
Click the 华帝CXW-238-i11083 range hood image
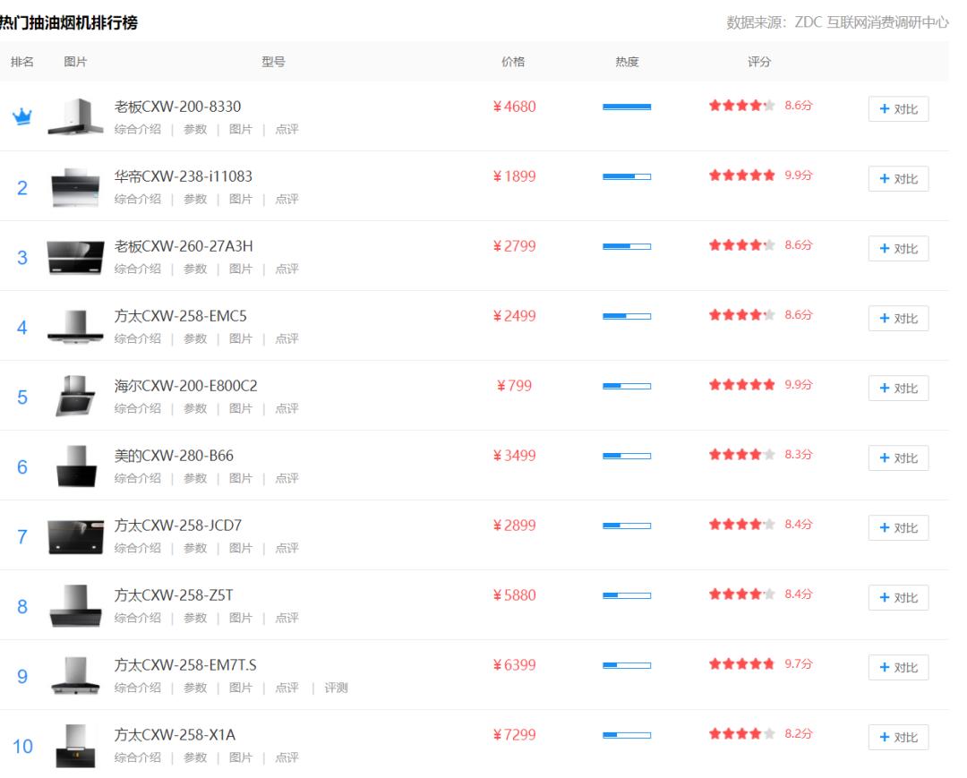point(76,186)
